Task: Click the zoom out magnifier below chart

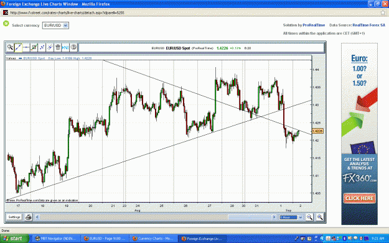Action: click(309, 218)
